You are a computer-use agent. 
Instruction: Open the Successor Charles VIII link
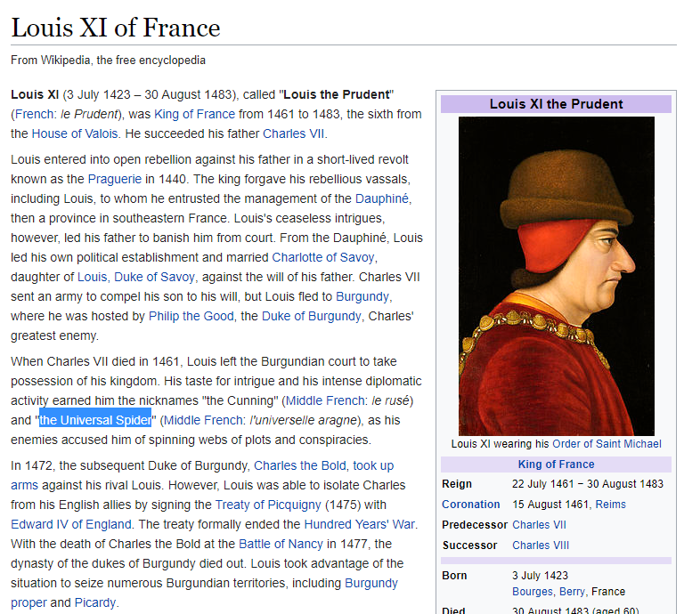pyautogui.click(x=541, y=545)
